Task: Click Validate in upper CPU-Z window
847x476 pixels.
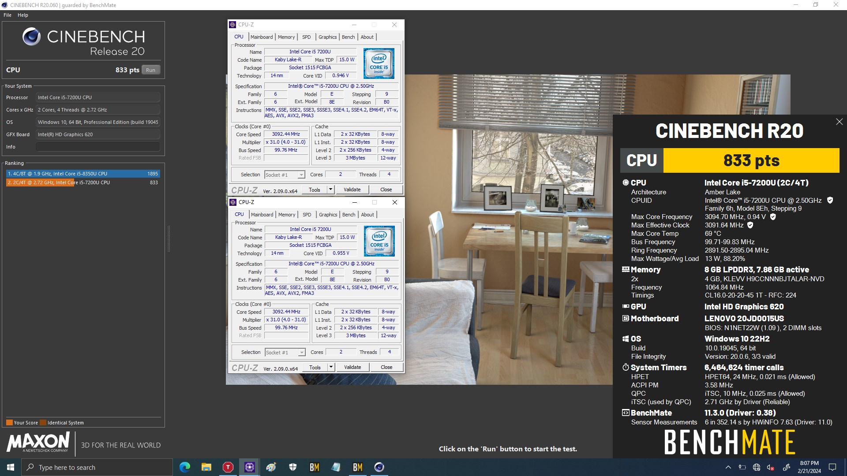Action: pos(352,190)
